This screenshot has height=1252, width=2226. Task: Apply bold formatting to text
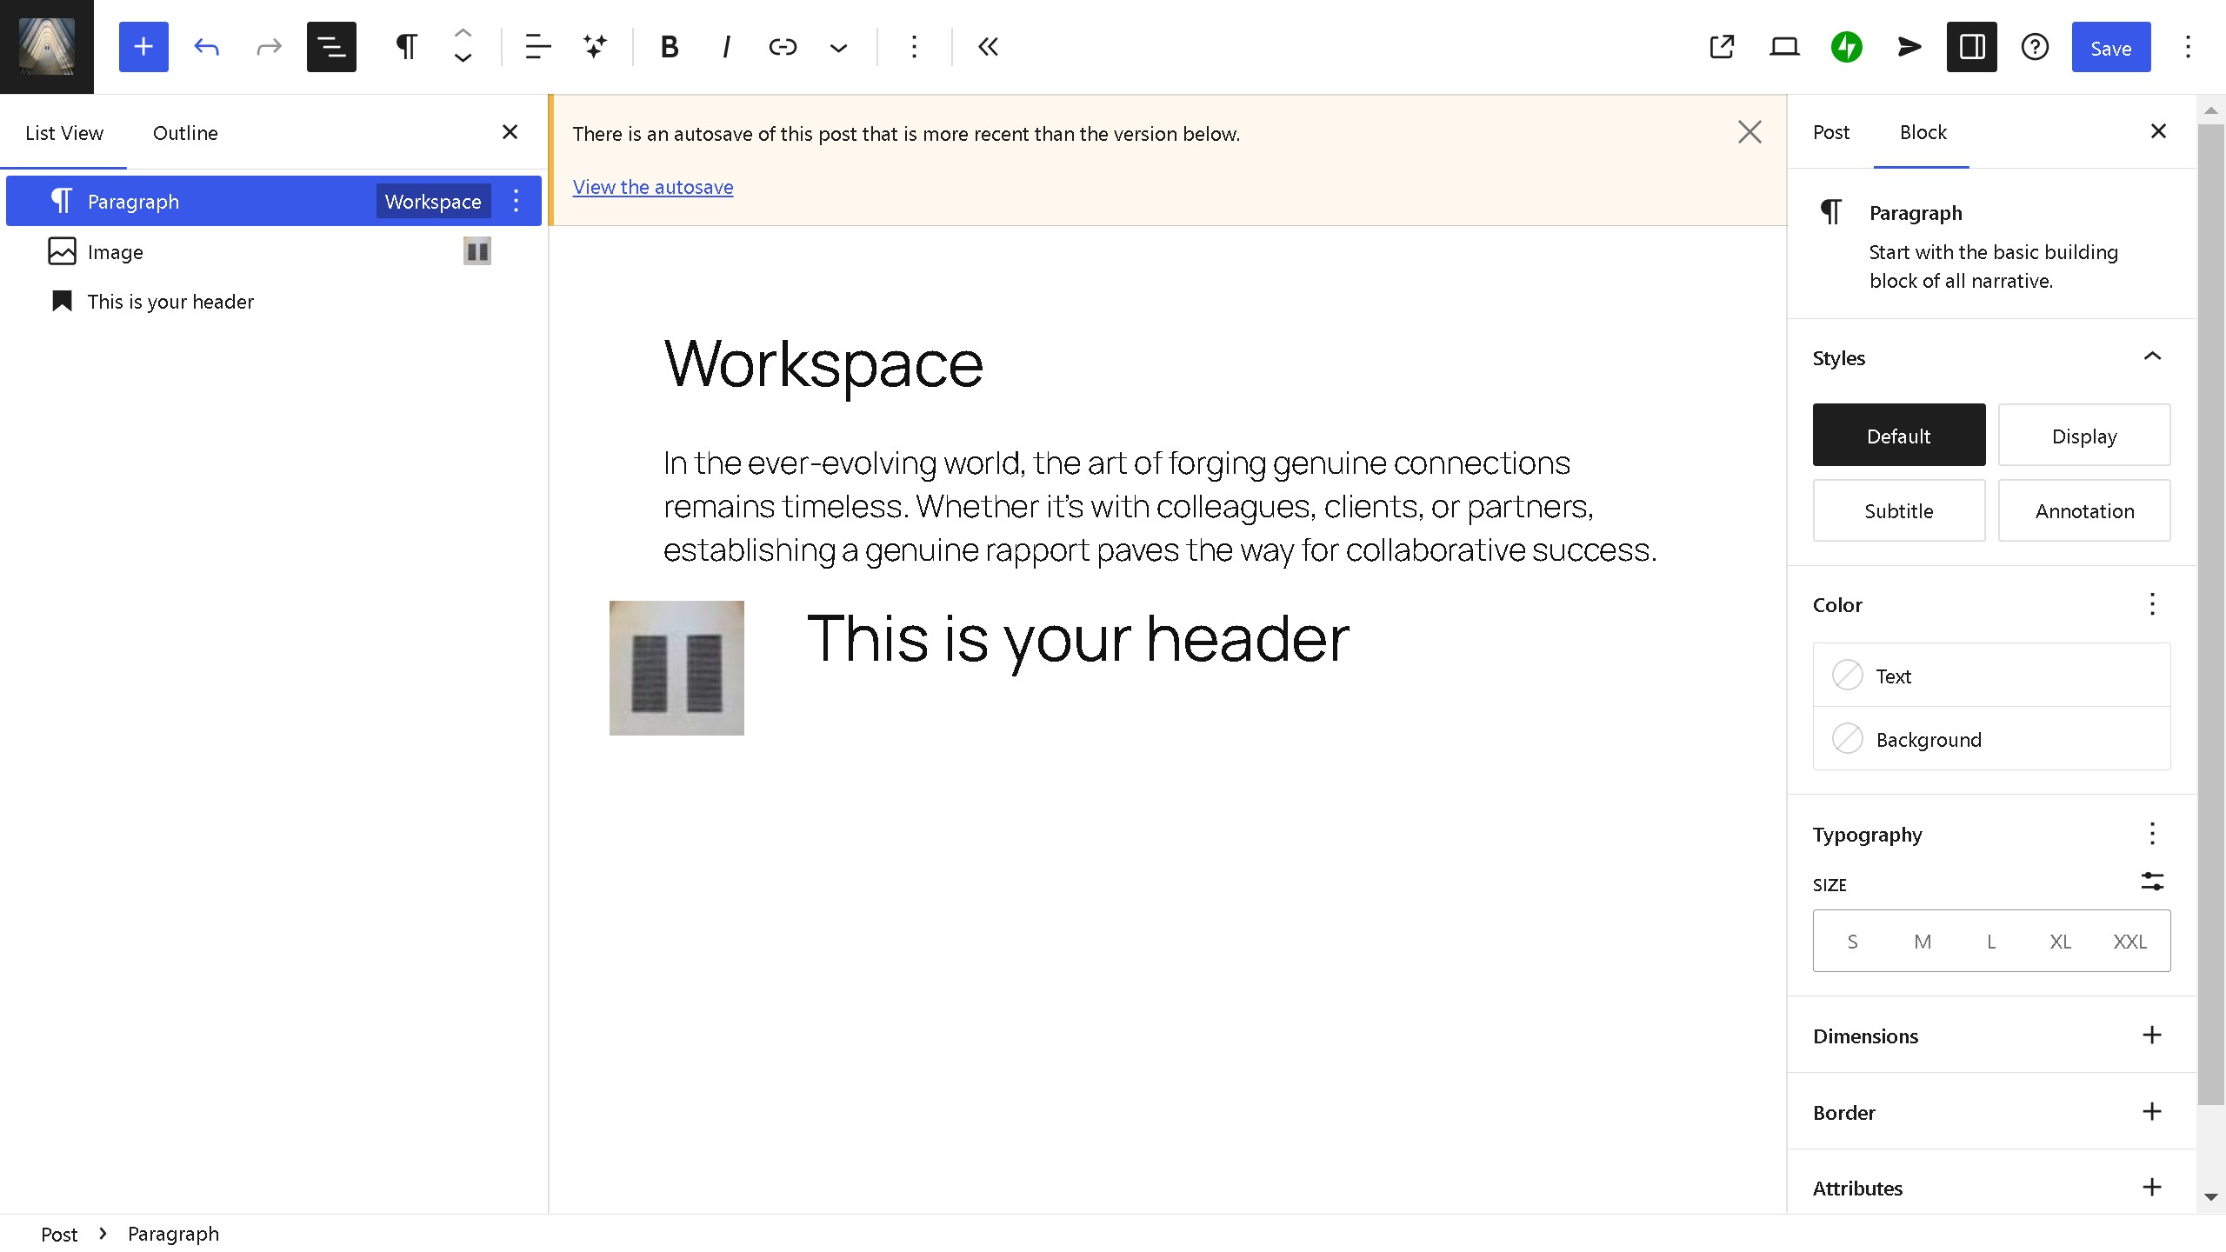[669, 47]
